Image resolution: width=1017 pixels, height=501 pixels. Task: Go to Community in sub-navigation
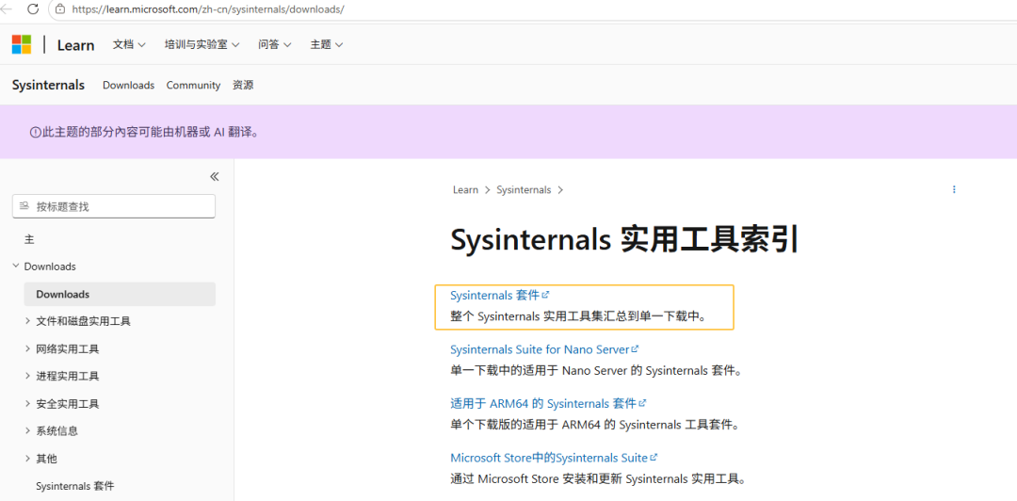[x=193, y=85]
